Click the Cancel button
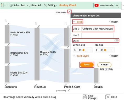Screen dimensions: 124x102 click(x=104, y=65)
